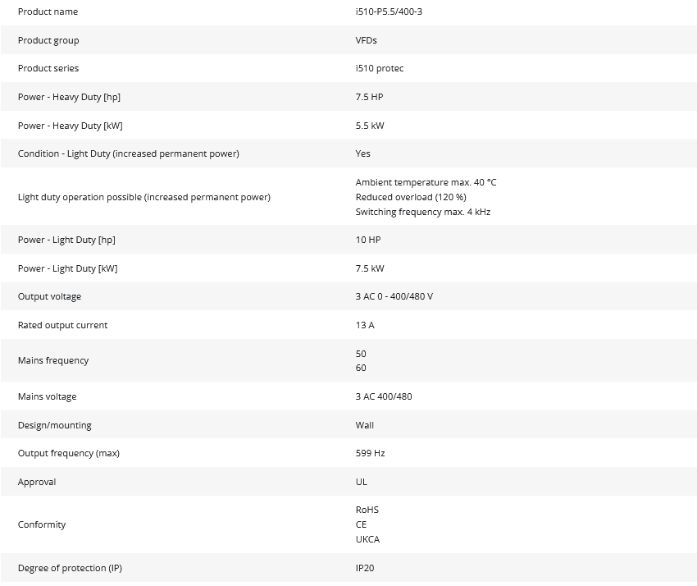The width and height of the screenshot is (697, 586).
Task: Click the product name value i510-P5.5/400-3
Action: pos(389,12)
